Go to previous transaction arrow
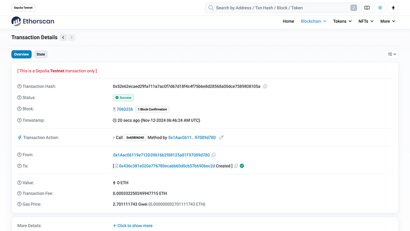 [63, 37]
